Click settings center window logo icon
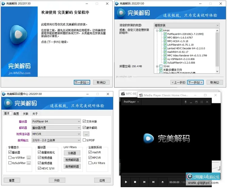Screen dimensions: 227x188 4,94
